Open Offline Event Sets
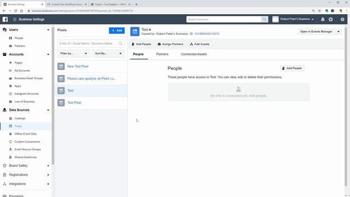This screenshot has width=350, height=197. [26, 134]
